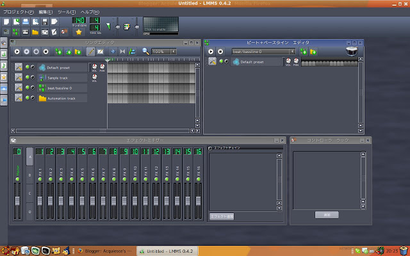Viewport: 410px width, 256px height.
Task: Click the Add button in the Controller Rack
Action: click(x=327, y=215)
